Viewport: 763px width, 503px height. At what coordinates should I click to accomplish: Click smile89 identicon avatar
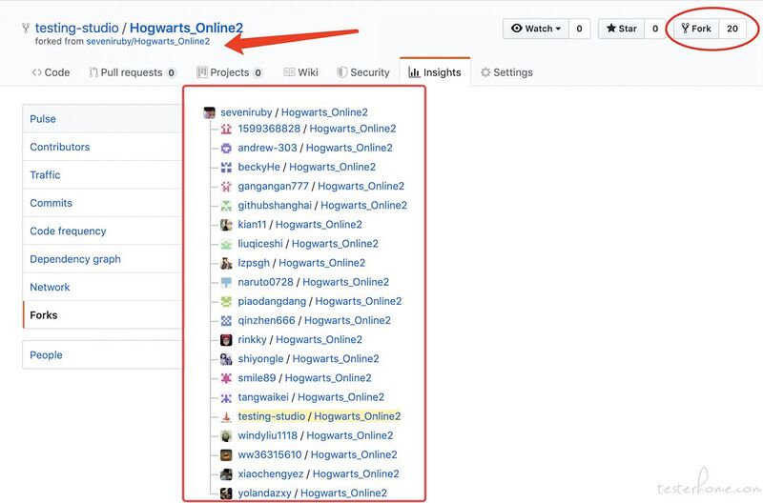tap(226, 378)
